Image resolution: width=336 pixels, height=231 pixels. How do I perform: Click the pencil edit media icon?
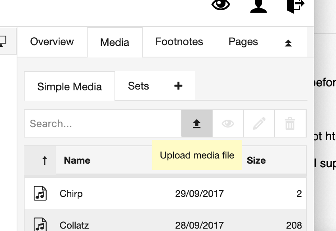pyautogui.click(x=259, y=124)
